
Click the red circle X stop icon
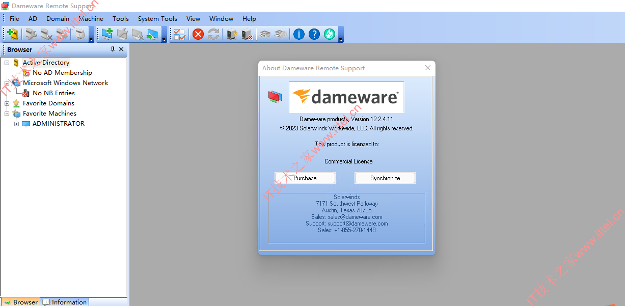pos(198,34)
